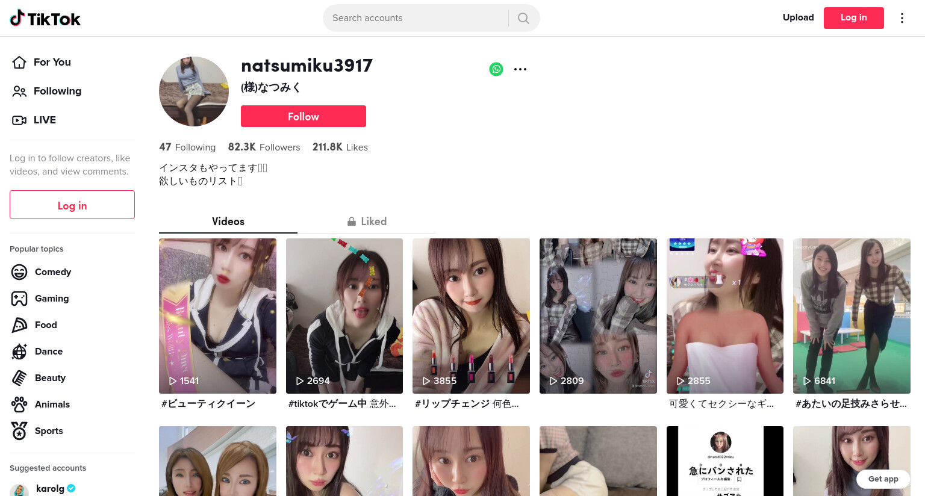Image resolution: width=925 pixels, height=496 pixels.
Task: Click the Sports medal icon
Action: 19,431
